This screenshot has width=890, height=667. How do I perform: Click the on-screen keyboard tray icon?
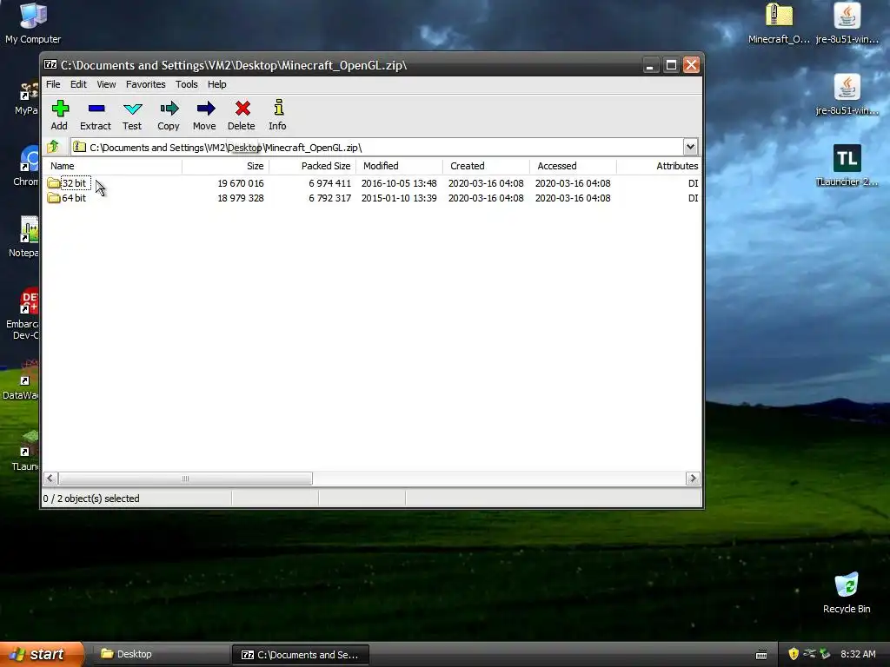(761, 655)
